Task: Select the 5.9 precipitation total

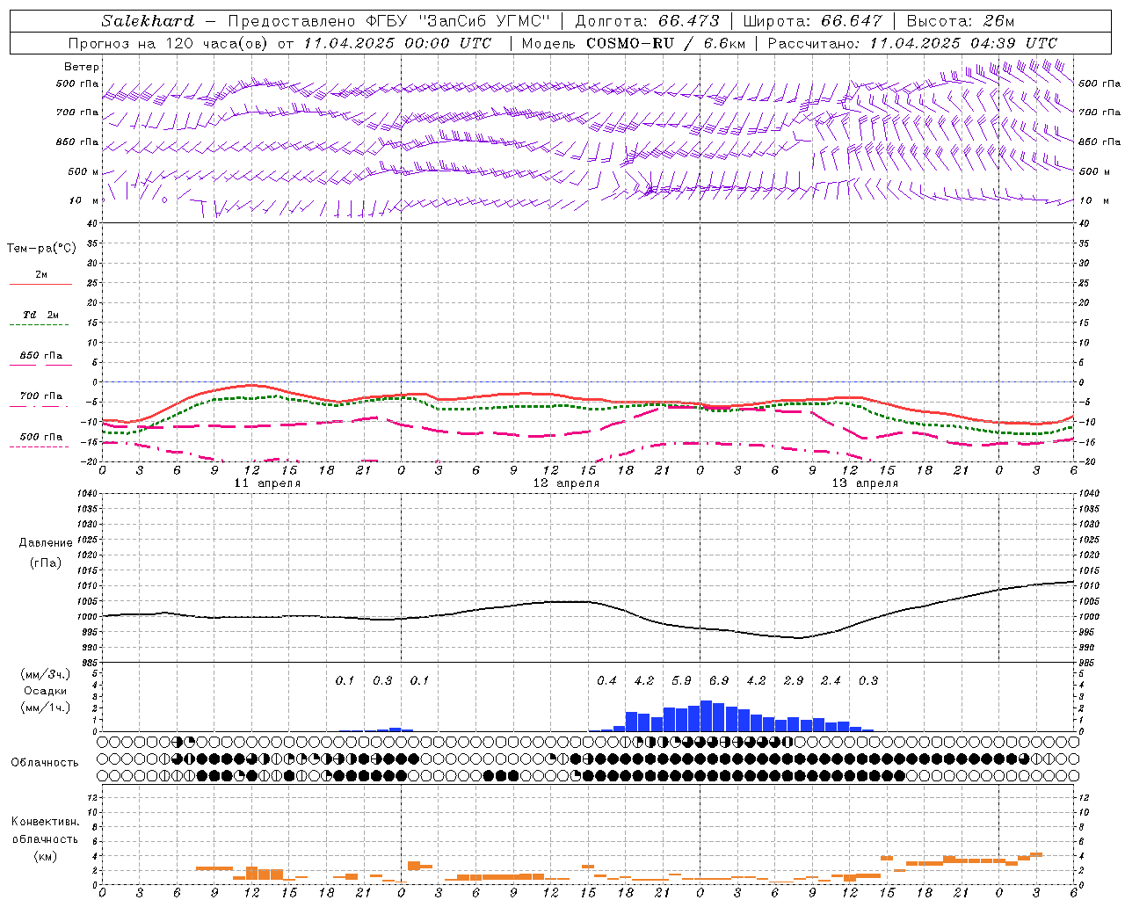Action: [x=681, y=680]
